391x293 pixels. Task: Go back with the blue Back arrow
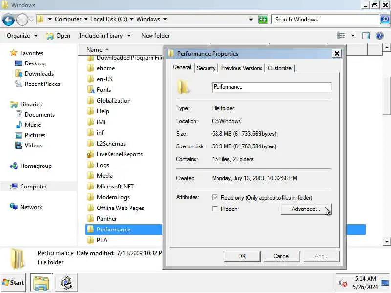tap(9, 20)
